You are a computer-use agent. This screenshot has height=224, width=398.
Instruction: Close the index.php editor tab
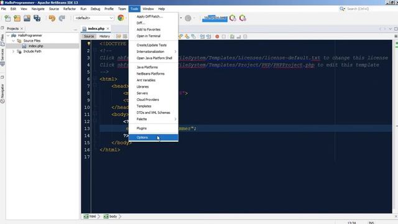coord(108,29)
